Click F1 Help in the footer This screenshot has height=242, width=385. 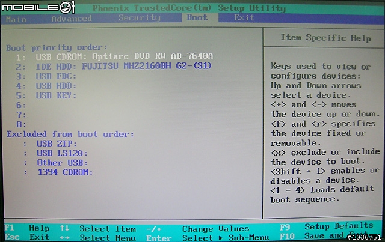point(26,228)
